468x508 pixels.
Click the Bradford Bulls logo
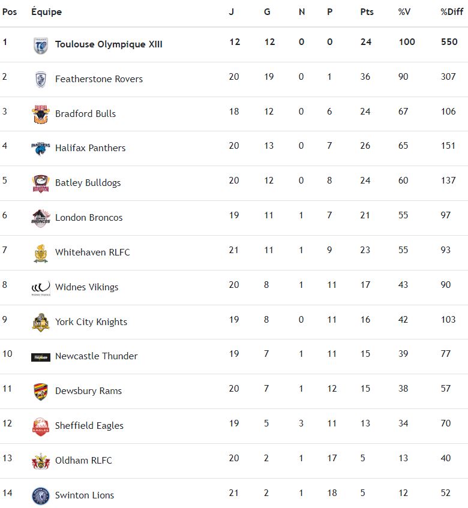pos(41,114)
